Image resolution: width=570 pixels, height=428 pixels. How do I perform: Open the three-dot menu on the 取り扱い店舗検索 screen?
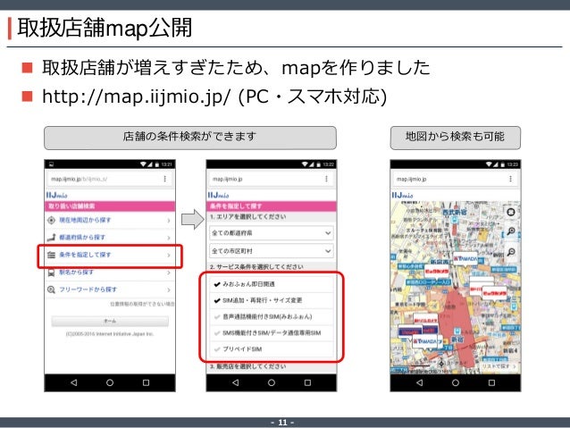164,179
